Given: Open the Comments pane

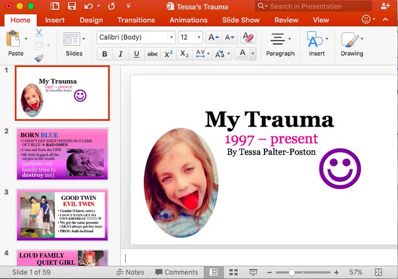Looking at the screenshot, I should click(176, 273).
